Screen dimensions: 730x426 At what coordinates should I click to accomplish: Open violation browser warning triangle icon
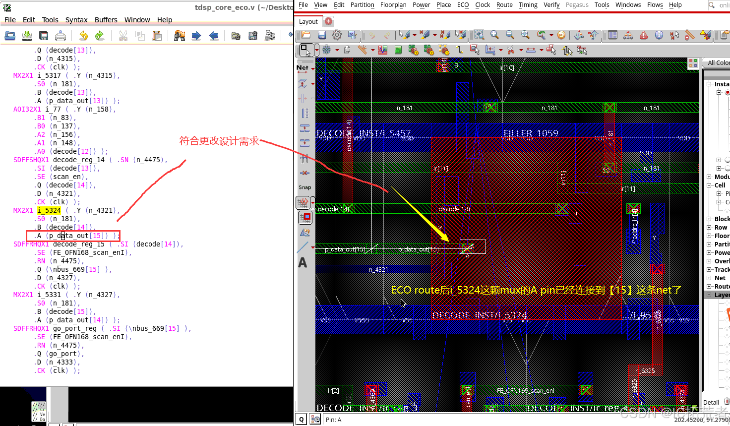click(x=644, y=35)
